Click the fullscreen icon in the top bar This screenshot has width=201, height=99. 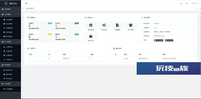pyautogui.click(x=187, y=3)
